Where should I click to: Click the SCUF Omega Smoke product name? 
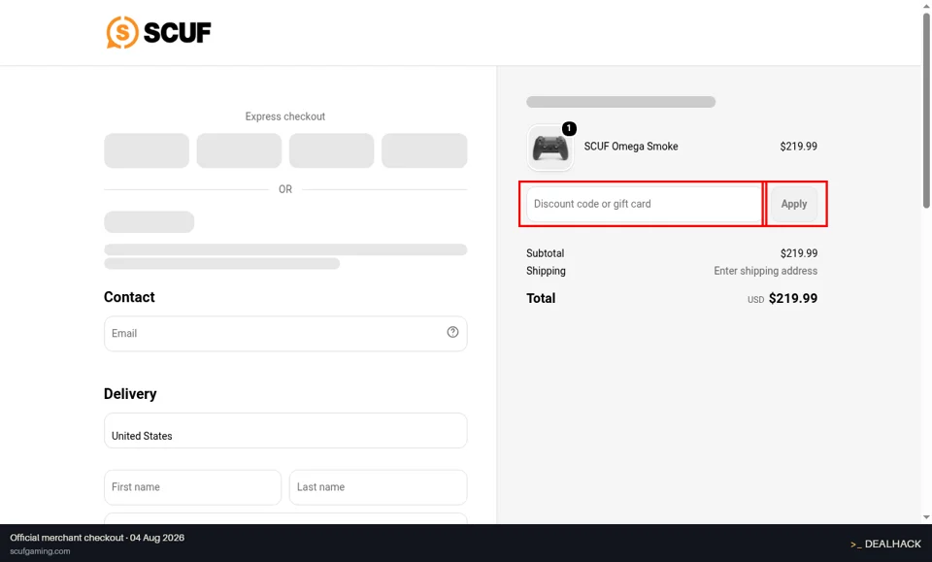pos(631,147)
